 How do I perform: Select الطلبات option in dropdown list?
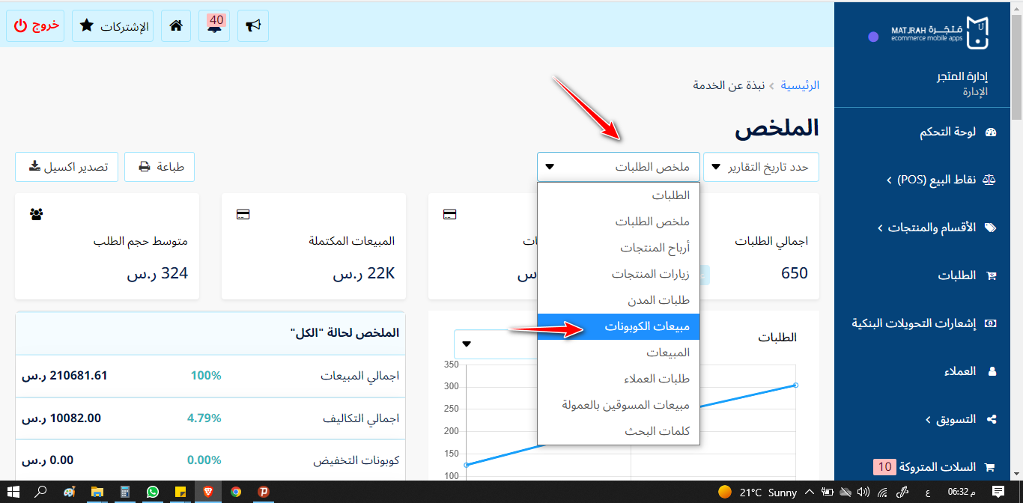click(x=619, y=195)
